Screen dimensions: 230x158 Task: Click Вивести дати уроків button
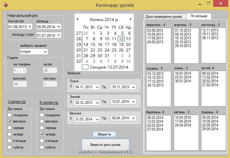(105, 145)
